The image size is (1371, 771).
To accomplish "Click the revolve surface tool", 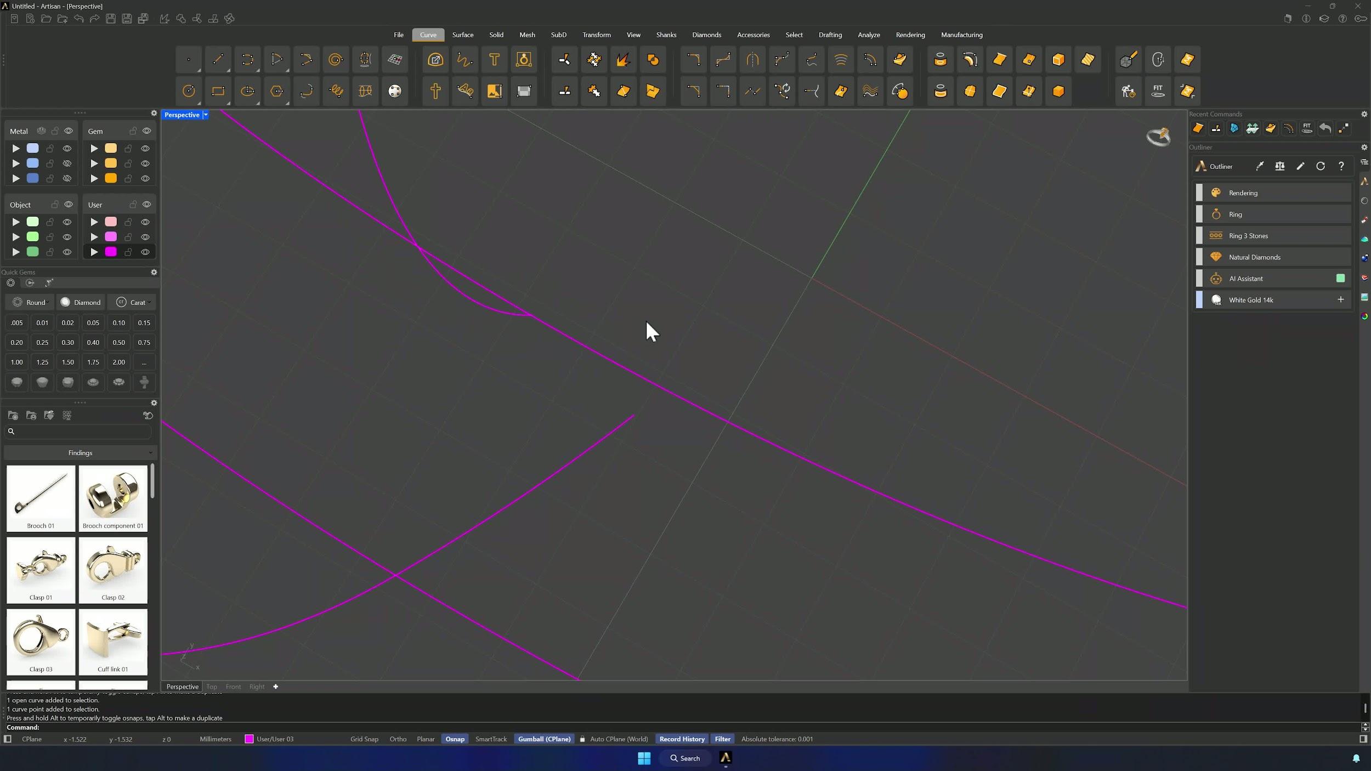I will coord(970,60).
